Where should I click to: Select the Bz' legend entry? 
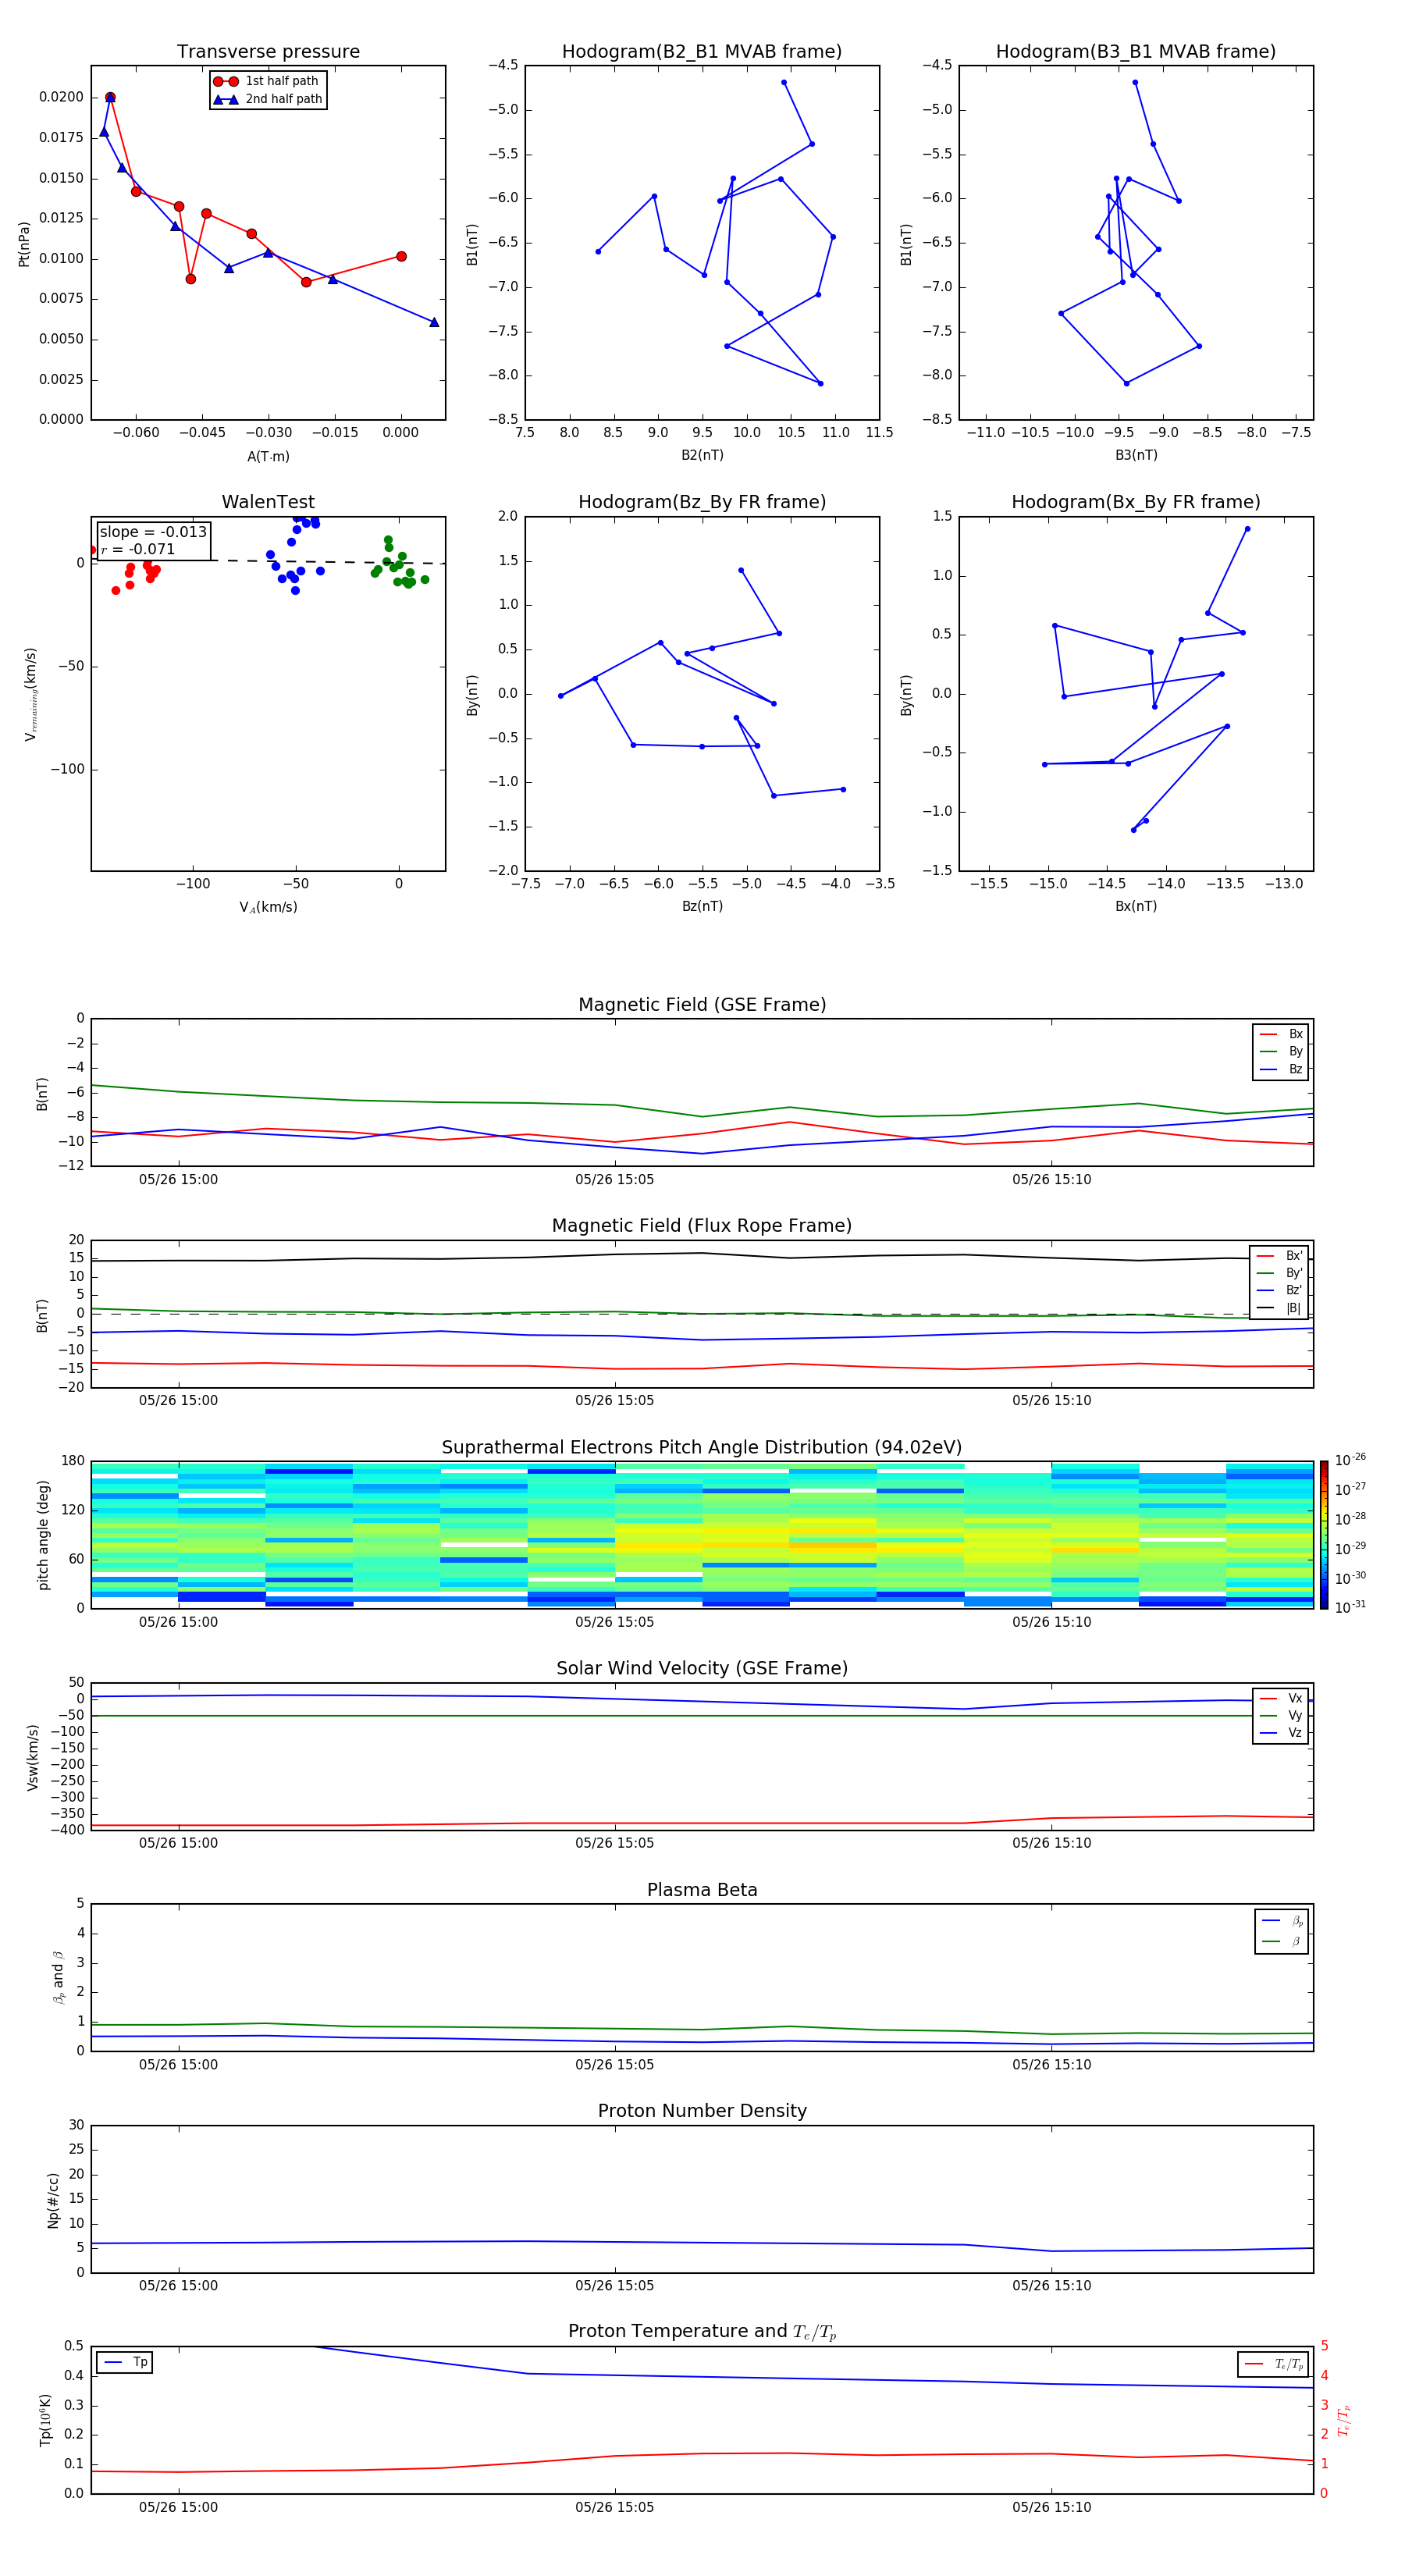coord(1280,1290)
